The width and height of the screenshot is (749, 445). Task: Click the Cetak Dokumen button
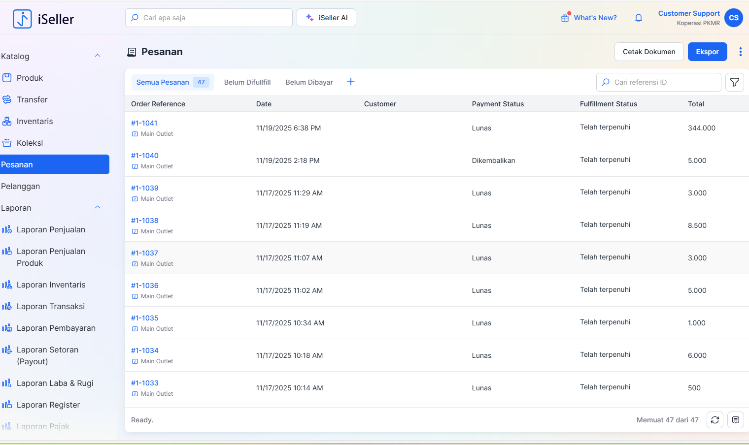(648, 52)
